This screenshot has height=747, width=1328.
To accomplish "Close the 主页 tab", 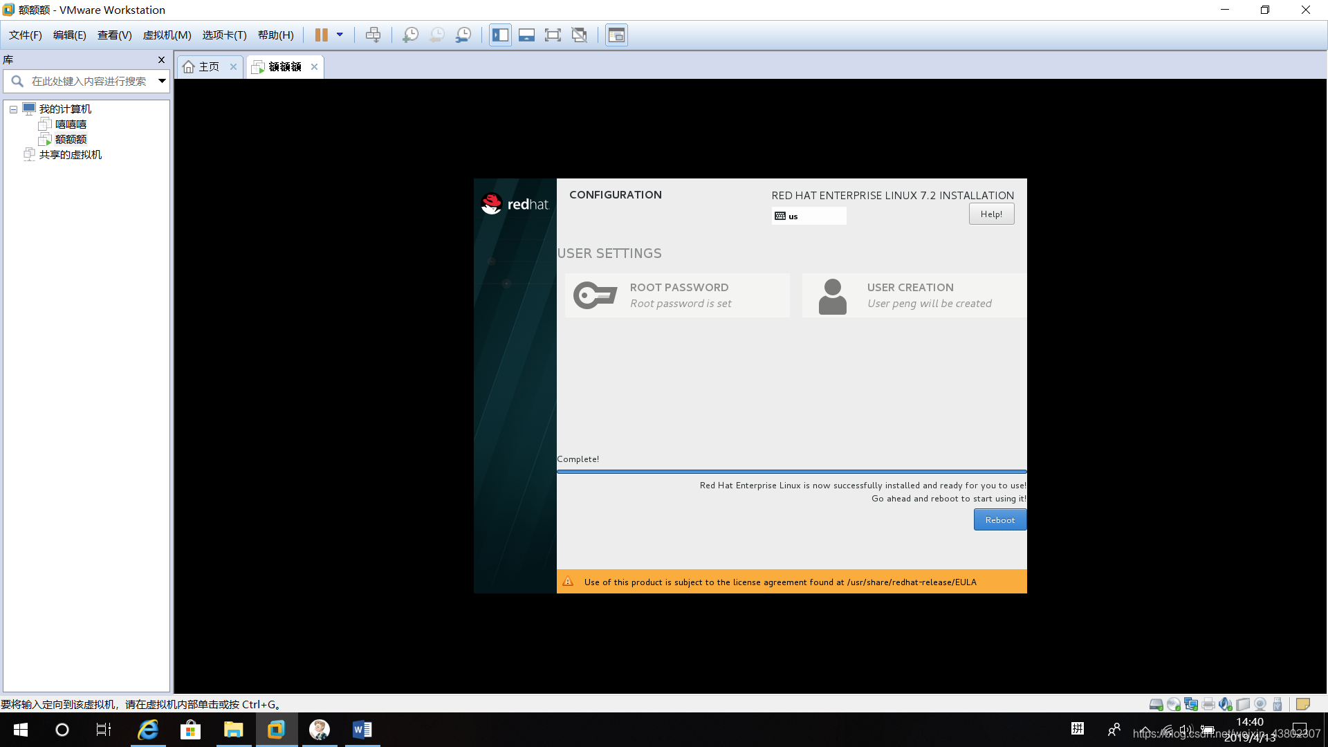I will 233,67.
